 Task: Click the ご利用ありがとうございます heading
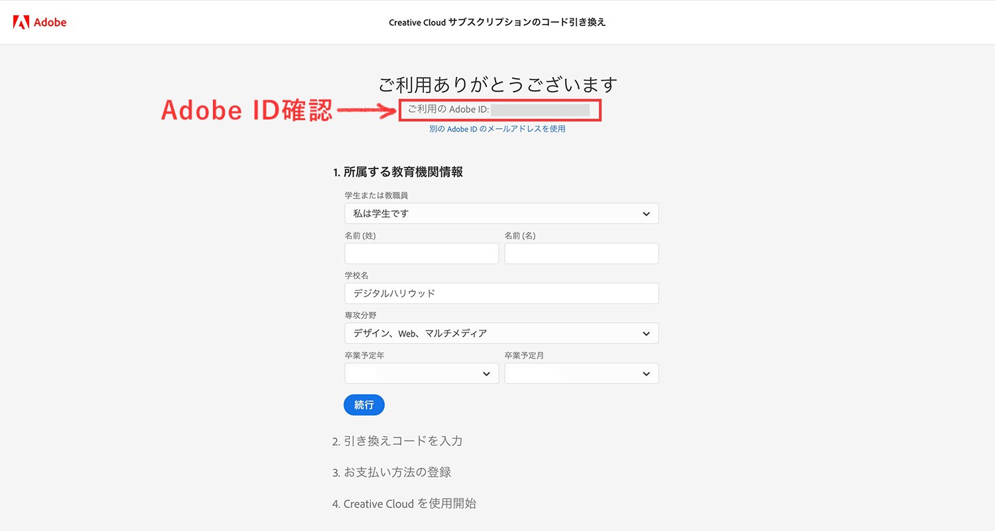497,85
